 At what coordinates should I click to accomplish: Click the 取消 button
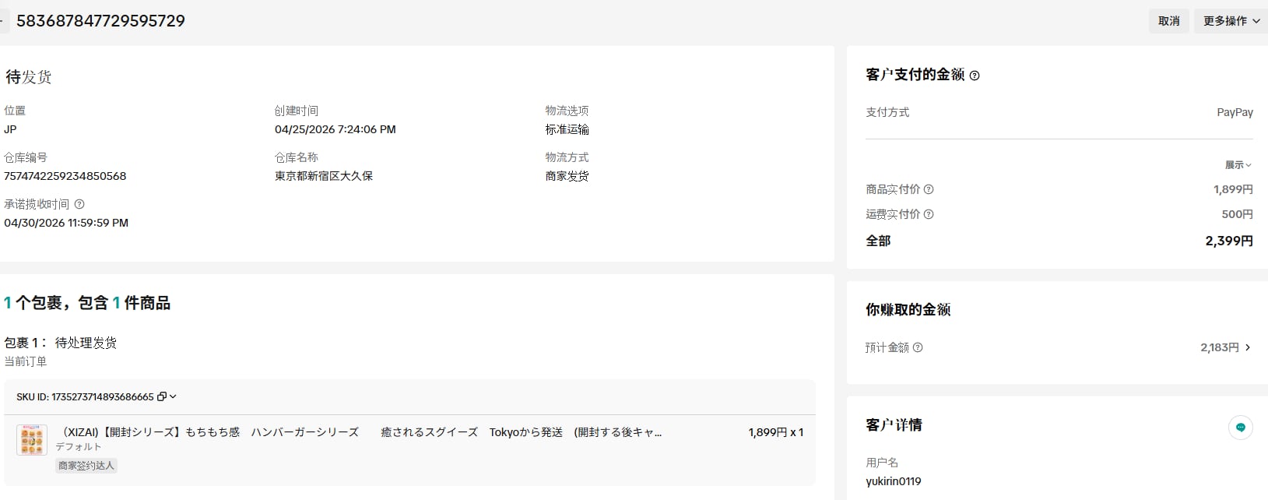(1168, 21)
